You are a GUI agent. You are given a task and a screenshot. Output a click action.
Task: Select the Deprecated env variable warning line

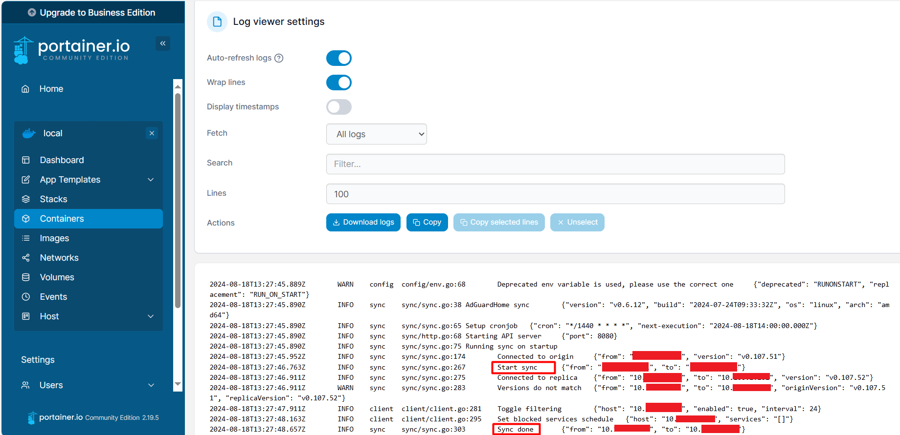click(x=549, y=290)
